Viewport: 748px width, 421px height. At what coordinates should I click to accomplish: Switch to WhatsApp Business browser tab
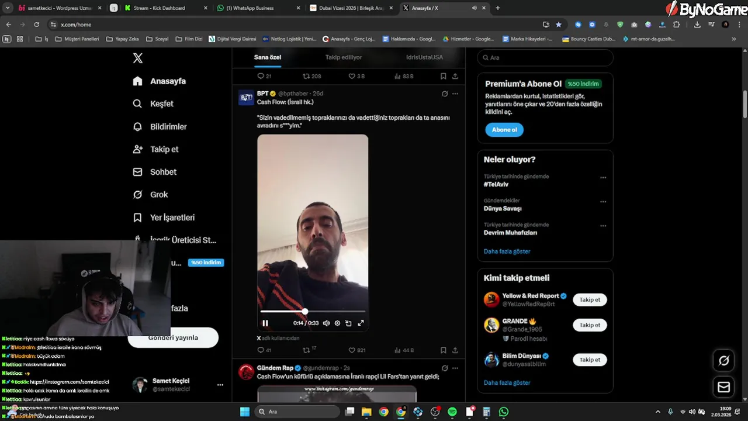point(258,8)
